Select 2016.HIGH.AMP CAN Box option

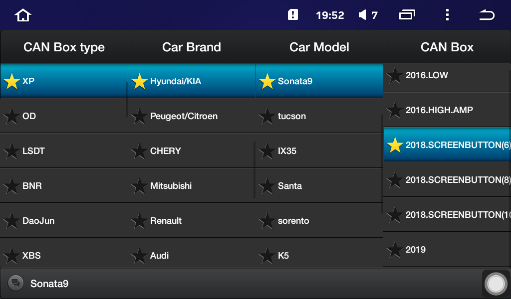tap(439, 110)
